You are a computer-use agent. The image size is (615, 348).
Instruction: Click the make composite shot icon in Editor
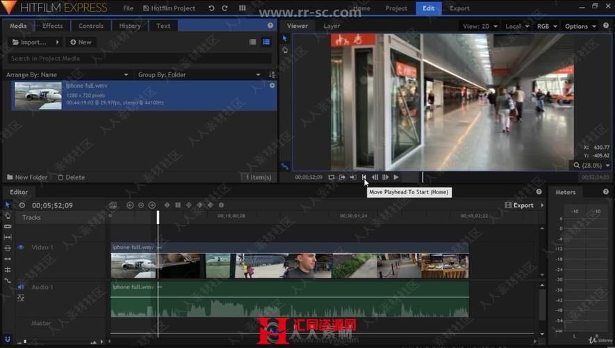point(113,205)
